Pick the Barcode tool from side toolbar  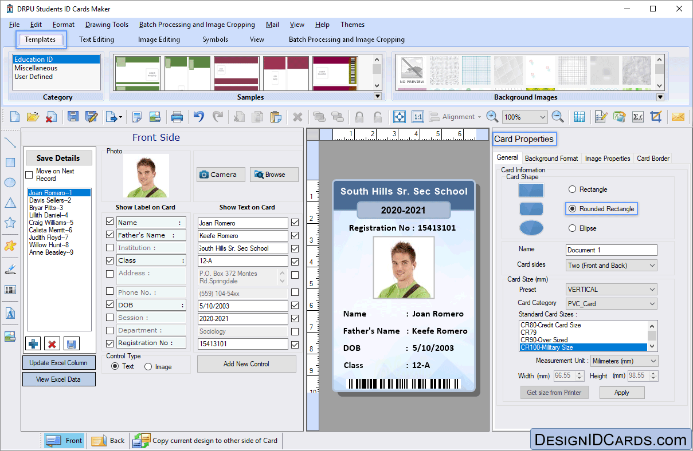tap(9, 289)
